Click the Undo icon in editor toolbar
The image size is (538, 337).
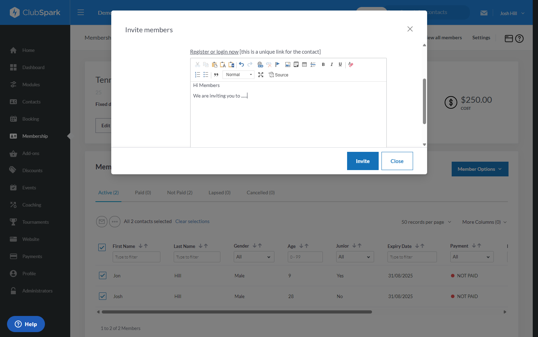(x=241, y=65)
